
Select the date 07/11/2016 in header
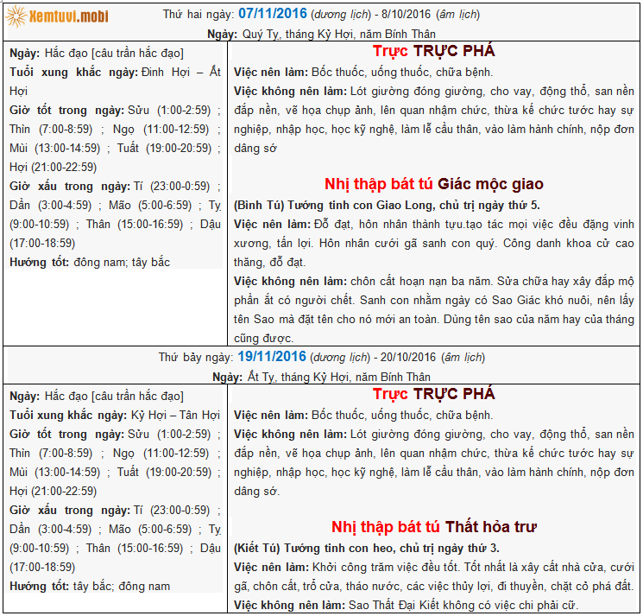pyautogui.click(x=272, y=15)
